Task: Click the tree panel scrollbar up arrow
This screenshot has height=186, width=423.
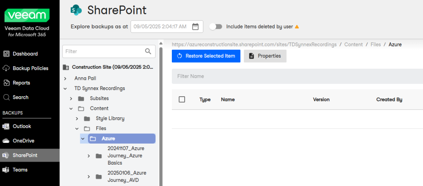Action: (161, 43)
